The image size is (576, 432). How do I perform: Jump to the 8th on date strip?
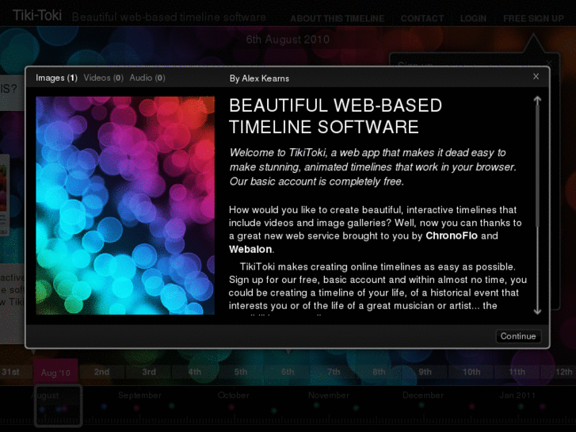[379, 372]
